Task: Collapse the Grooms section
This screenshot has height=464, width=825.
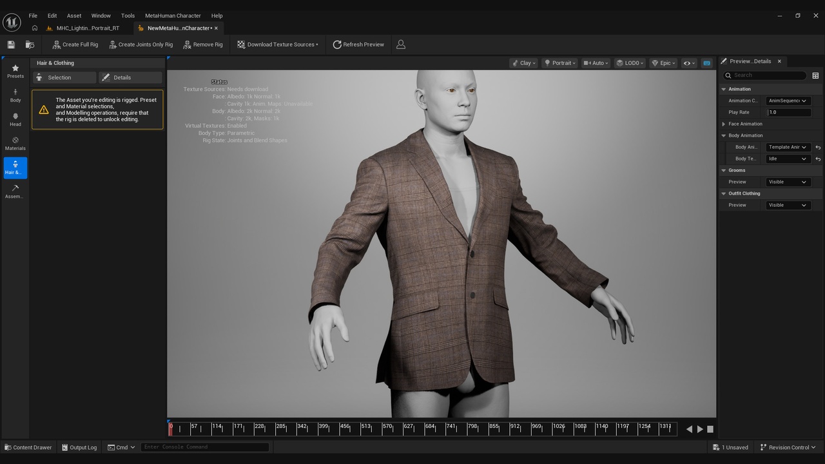Action: pos(724,170)
